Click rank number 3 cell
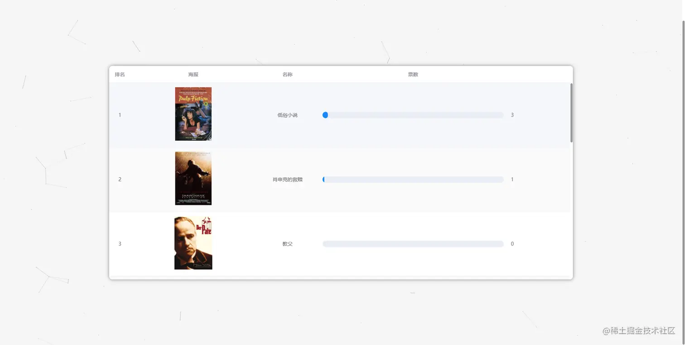The width and height of the screenshot is (685, 345). [x=120, y=244]
